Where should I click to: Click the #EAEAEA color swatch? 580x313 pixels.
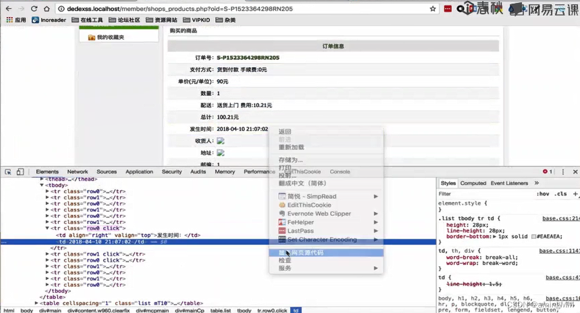coord(534,236)
